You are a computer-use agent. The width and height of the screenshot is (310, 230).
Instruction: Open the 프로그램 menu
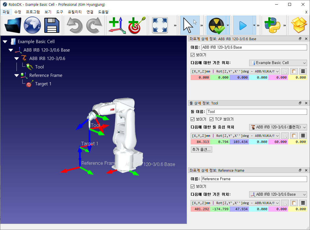pyautogui.click(x=33, y=12)
